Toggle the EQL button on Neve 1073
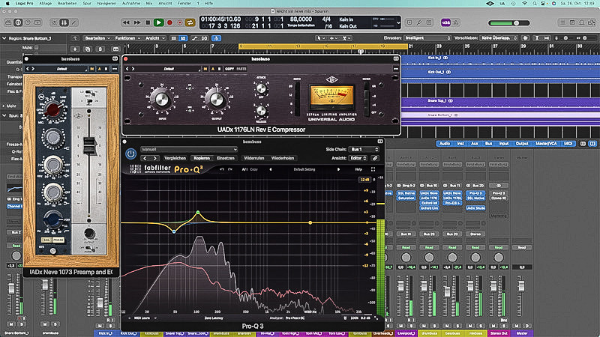 (46, 240)
